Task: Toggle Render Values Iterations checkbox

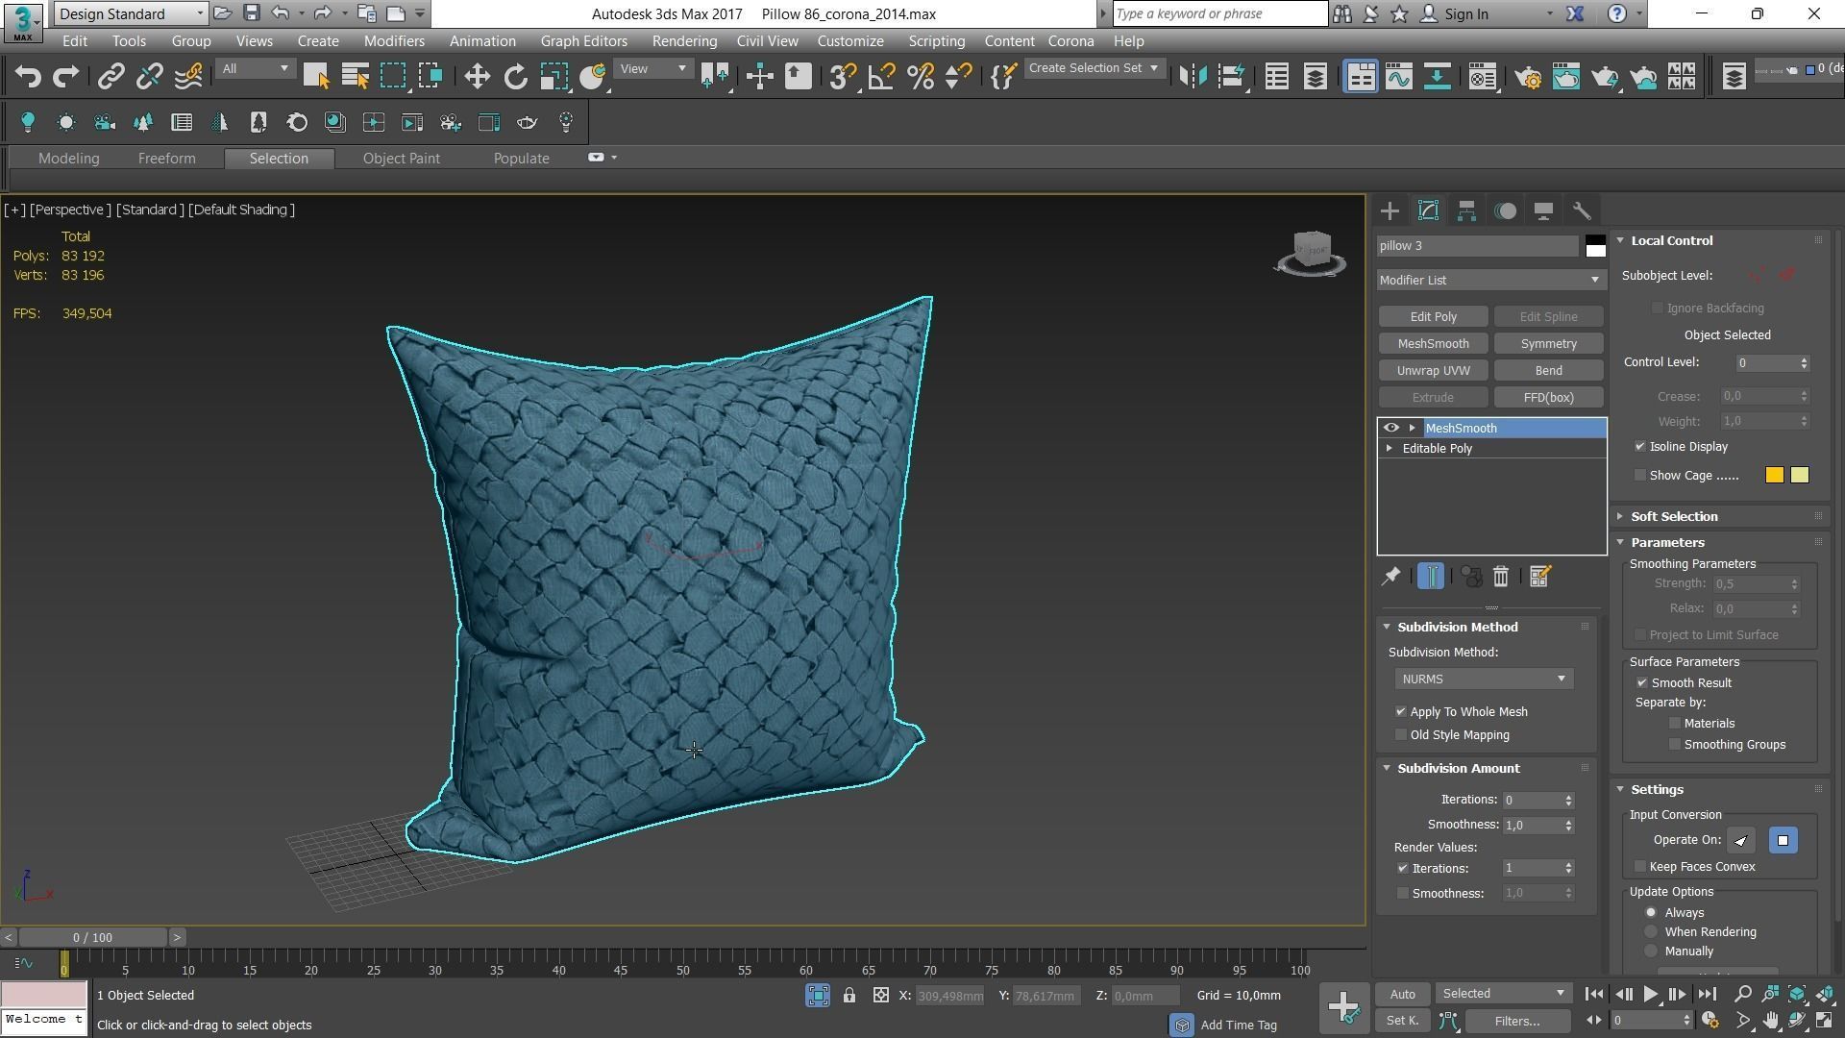Action: tap(1403, 869)
